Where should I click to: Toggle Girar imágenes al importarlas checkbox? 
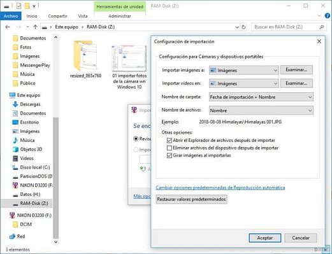point(170,155)
